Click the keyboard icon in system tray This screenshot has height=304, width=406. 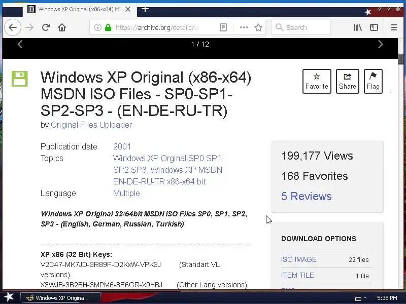point(358,298)
